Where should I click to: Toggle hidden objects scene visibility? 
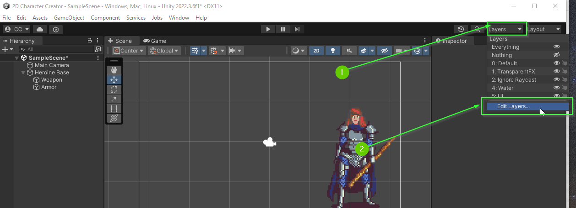[385, 51]
